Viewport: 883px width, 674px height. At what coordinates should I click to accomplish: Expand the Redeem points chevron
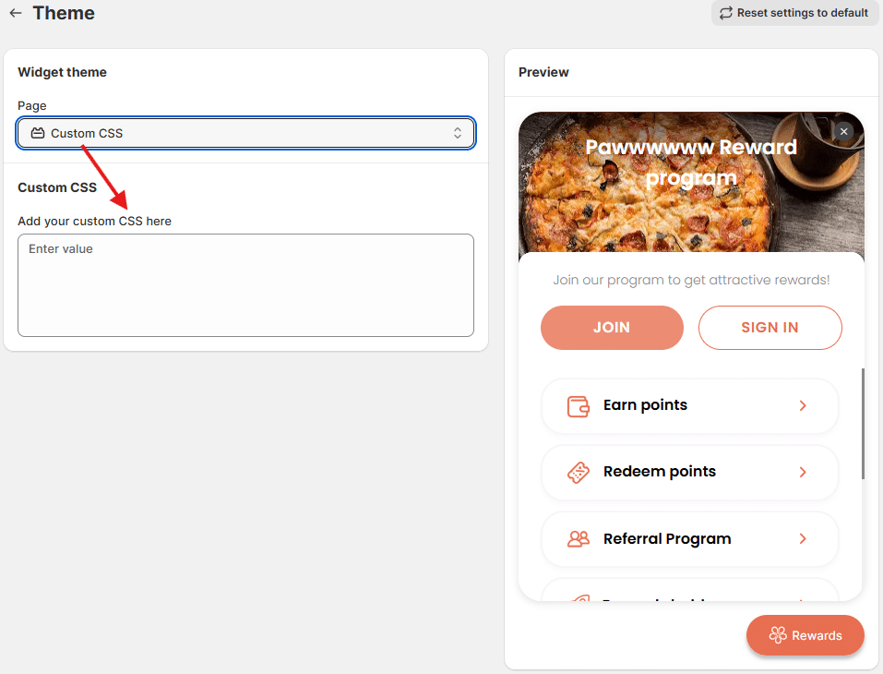pyautogui.click(x=803, y=472)
